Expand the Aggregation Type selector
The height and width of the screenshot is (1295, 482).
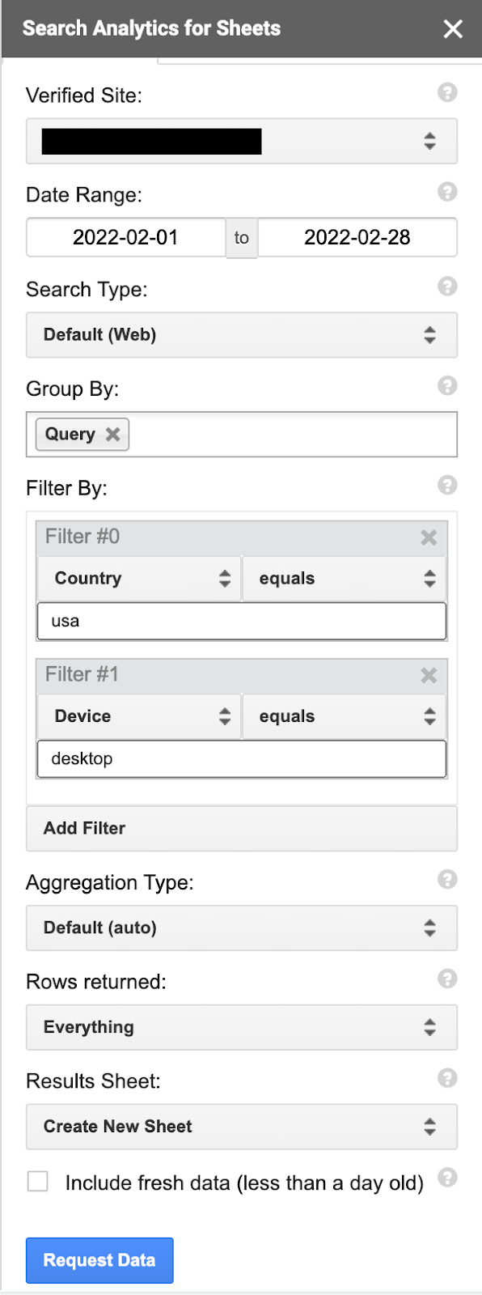point(241,928)
